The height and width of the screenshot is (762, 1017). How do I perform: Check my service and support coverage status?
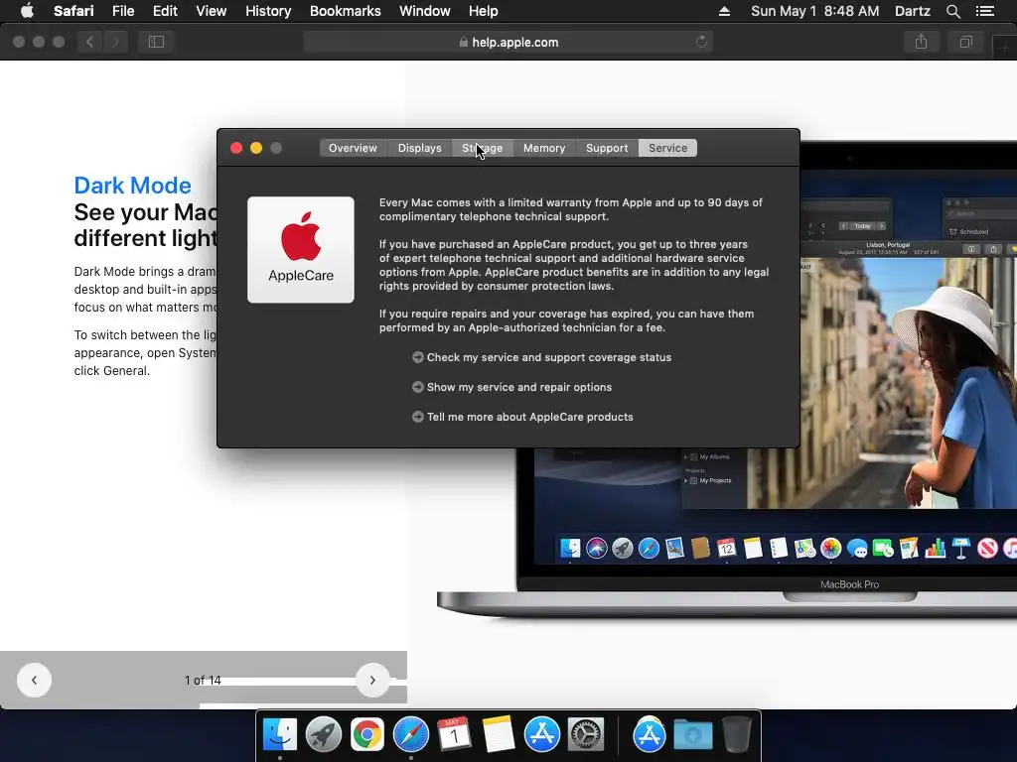tap(548, 357)
